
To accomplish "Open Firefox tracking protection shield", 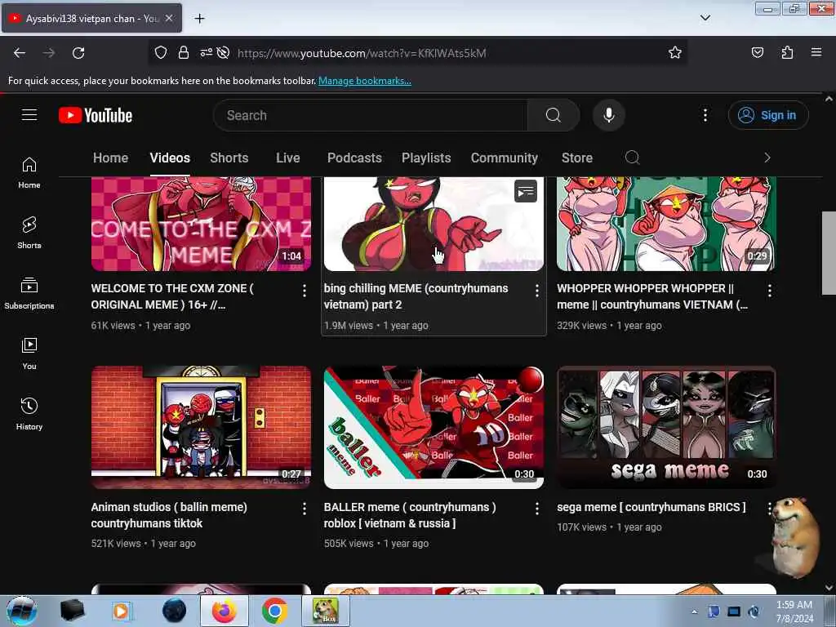I will (x=161, y=53).
